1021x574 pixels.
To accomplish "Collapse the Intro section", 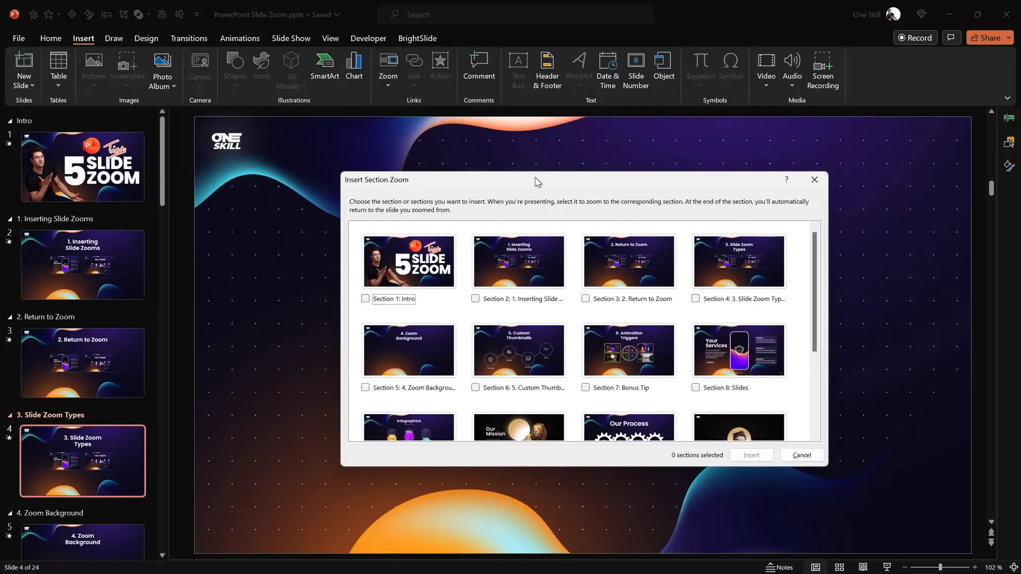I will (x=10, y=121).
